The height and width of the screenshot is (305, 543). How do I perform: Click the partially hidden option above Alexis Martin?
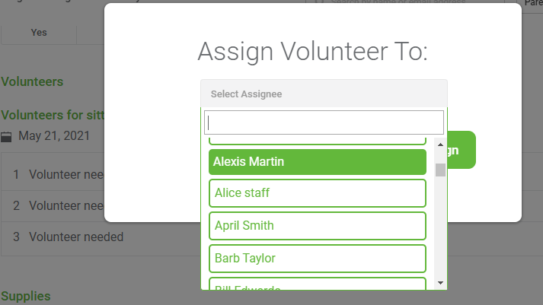318,141
